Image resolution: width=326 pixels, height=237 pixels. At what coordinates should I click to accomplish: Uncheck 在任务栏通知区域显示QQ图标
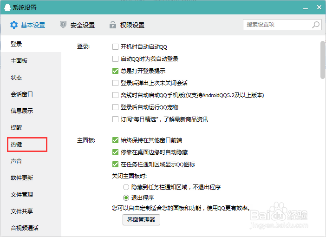[x=115, y=165]
